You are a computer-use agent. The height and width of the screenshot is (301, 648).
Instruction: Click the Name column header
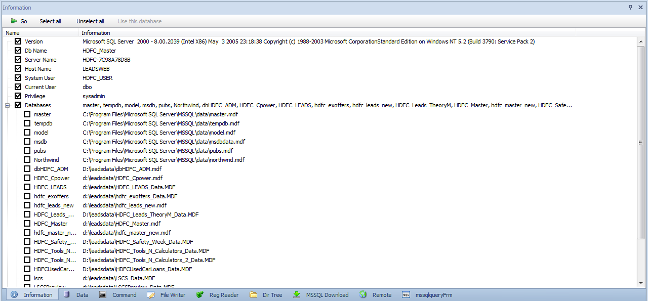point(42,33)
